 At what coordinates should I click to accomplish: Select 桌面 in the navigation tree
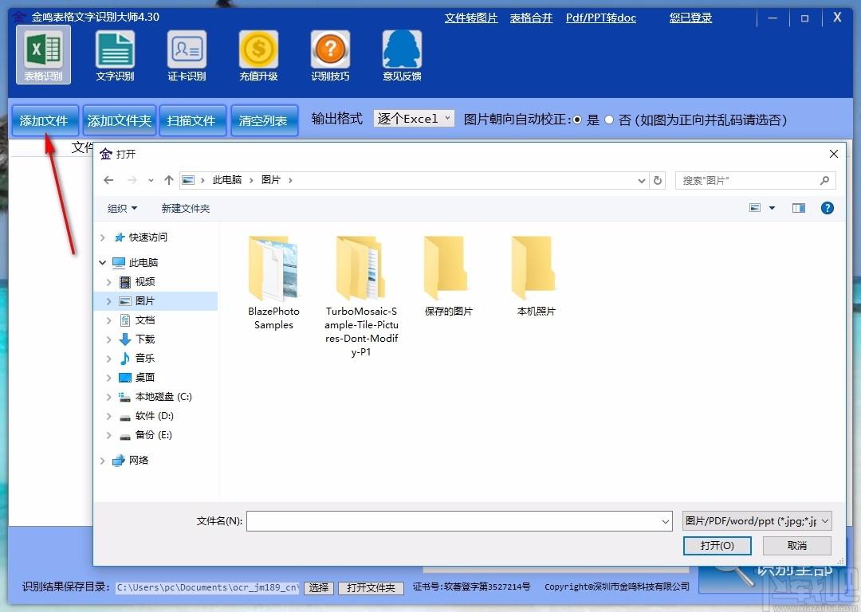point(145,377)
